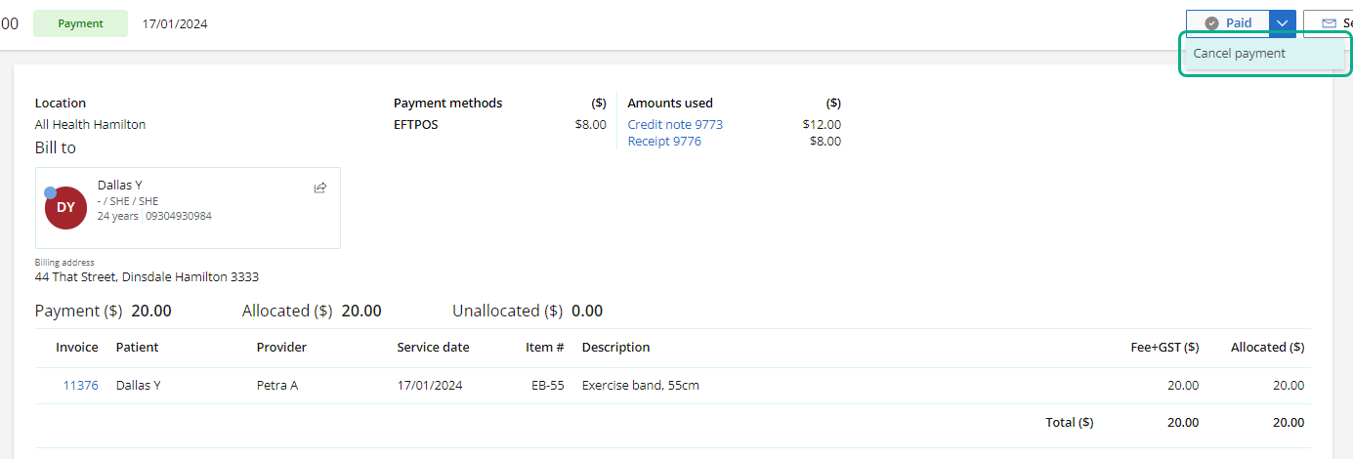Click the payment date 17/01/2024 in the header
The width and height of the screenshot is (1353, 459).
(x=175, y=23)
